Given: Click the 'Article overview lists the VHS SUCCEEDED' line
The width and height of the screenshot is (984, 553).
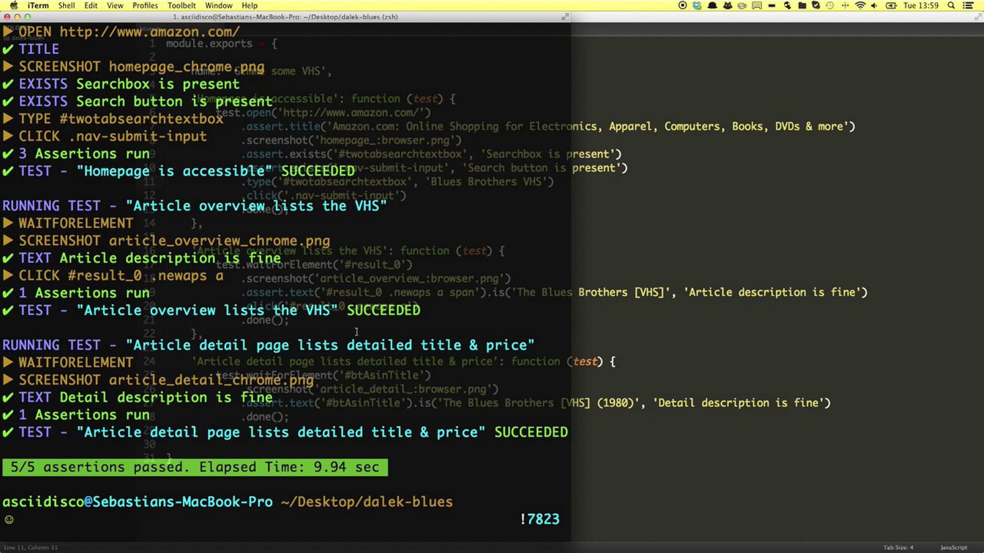Looking at the screenshot, I should click(x=212, y=310).
